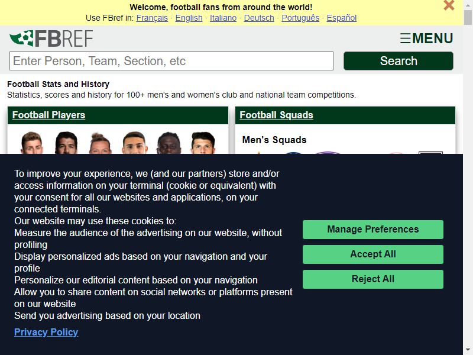Image resolution: width=473 pixels, height=355 pixels.
Task: Switch FBref to Italiano
Action: click(223, 18)
